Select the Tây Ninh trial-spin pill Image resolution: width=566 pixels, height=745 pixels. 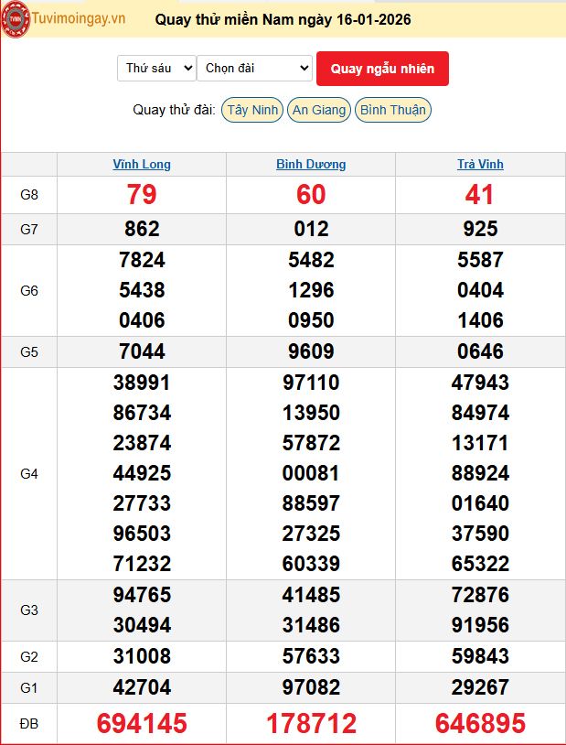(x=252, y=110)
